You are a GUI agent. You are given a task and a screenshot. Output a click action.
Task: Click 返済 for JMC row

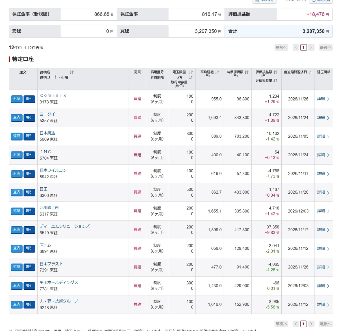tap(17, 155)
